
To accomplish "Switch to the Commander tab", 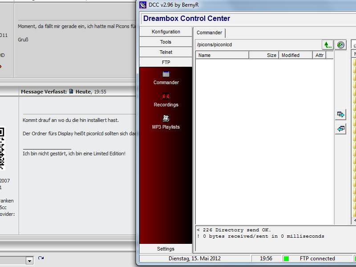I will [209, 33].
